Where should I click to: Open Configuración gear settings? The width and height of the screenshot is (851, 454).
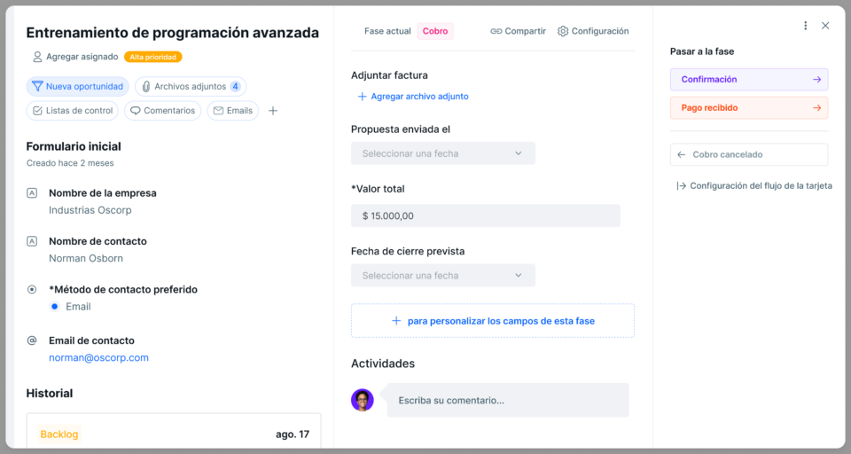pyautogui.click(x=563, y=31)
